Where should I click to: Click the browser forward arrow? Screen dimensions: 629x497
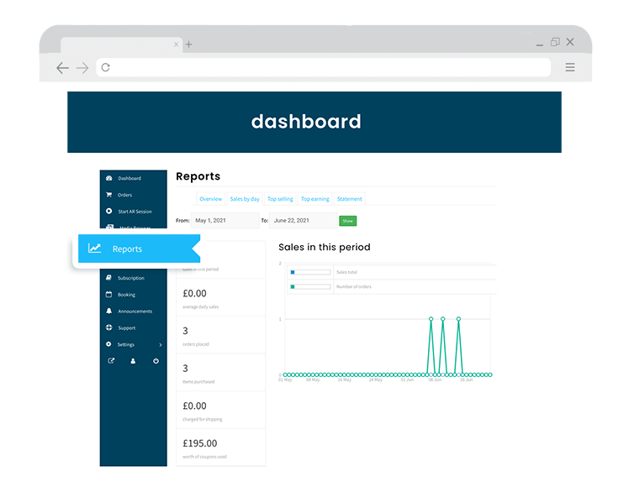(82, 68)
